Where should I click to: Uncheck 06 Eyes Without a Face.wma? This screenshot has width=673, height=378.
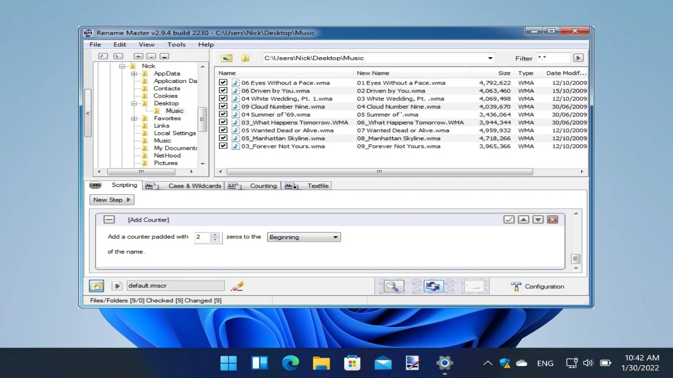pyautogui.click(x=223, y=82)
